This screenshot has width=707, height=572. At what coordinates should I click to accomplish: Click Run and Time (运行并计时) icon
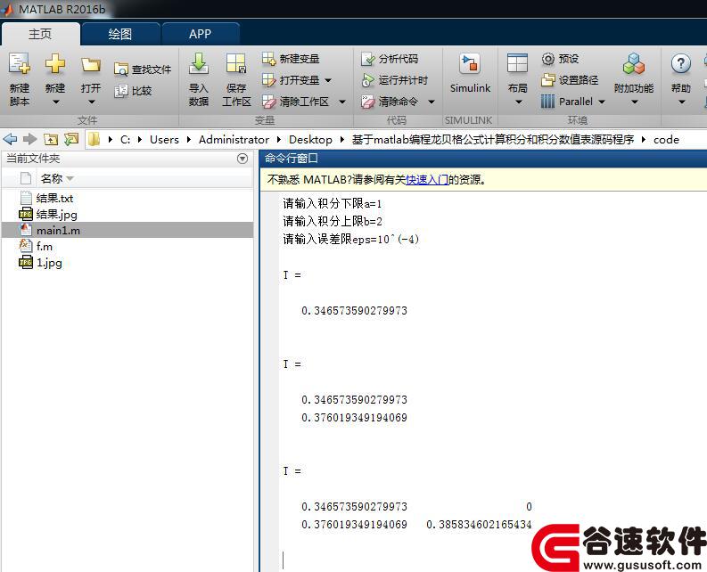368,80
